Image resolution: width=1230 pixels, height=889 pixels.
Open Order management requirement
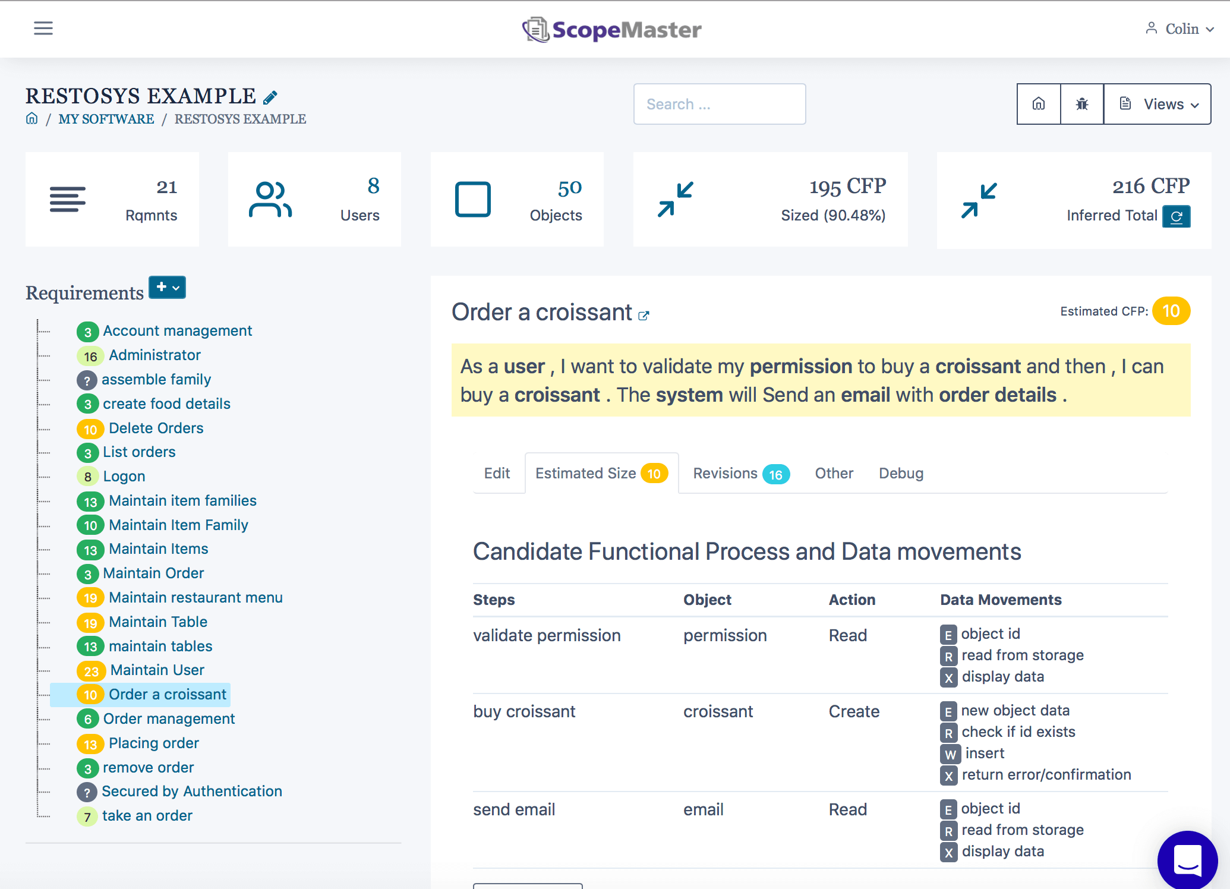169,718
